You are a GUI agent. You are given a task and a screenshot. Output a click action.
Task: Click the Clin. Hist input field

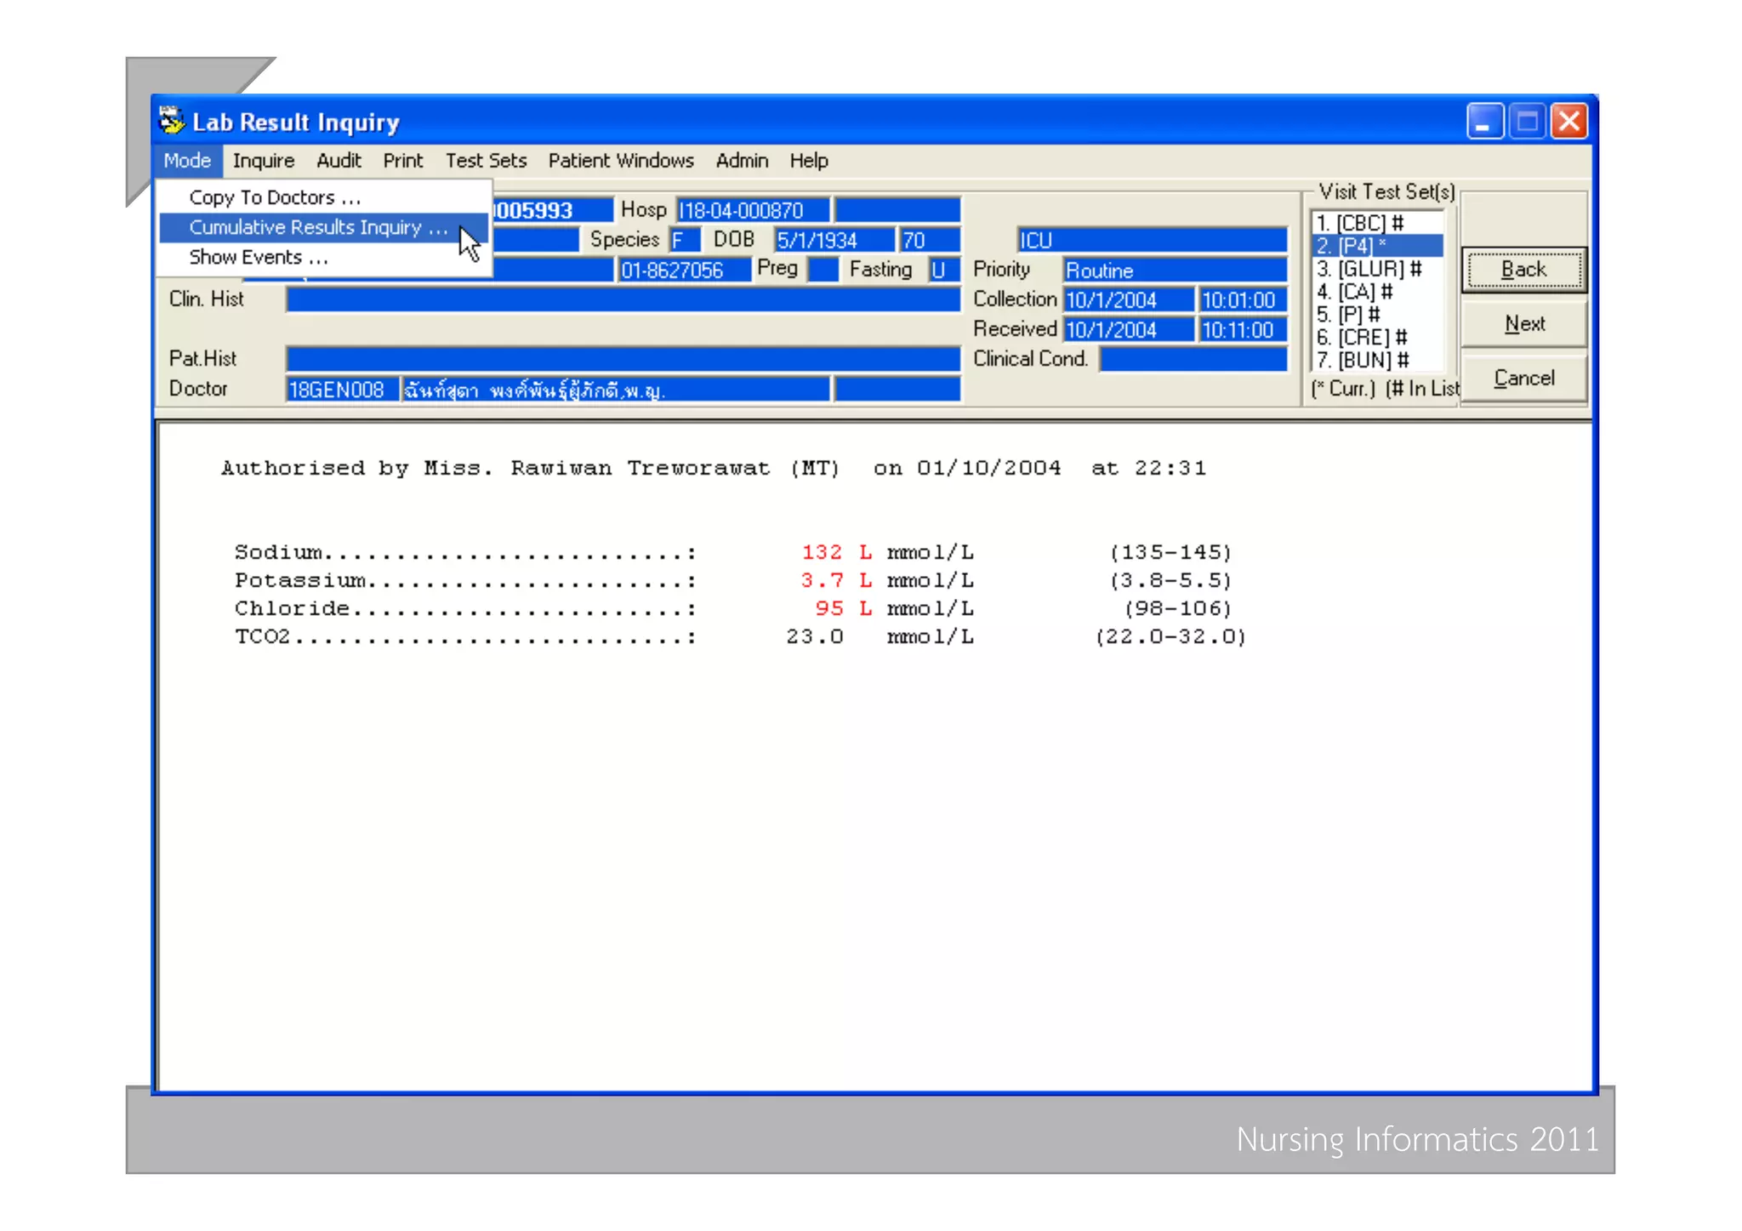pyautogui.click(x=623, y=299)
